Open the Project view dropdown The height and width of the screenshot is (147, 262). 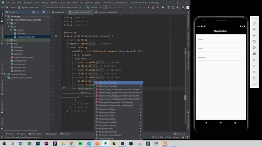pyautogui.click(x=12, y=12)
